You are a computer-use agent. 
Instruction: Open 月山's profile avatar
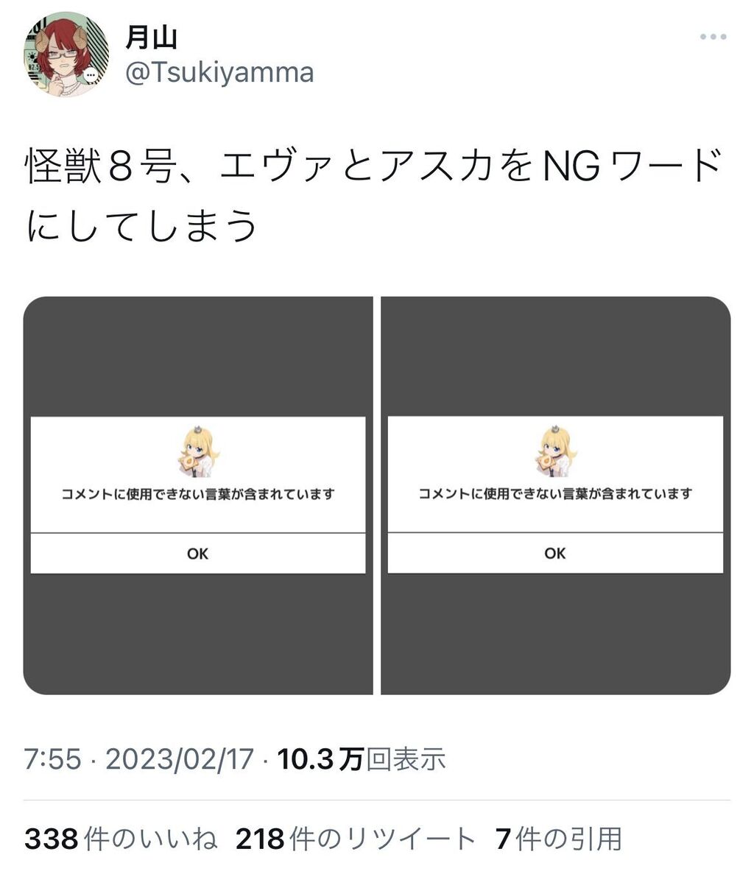[66, 54]
